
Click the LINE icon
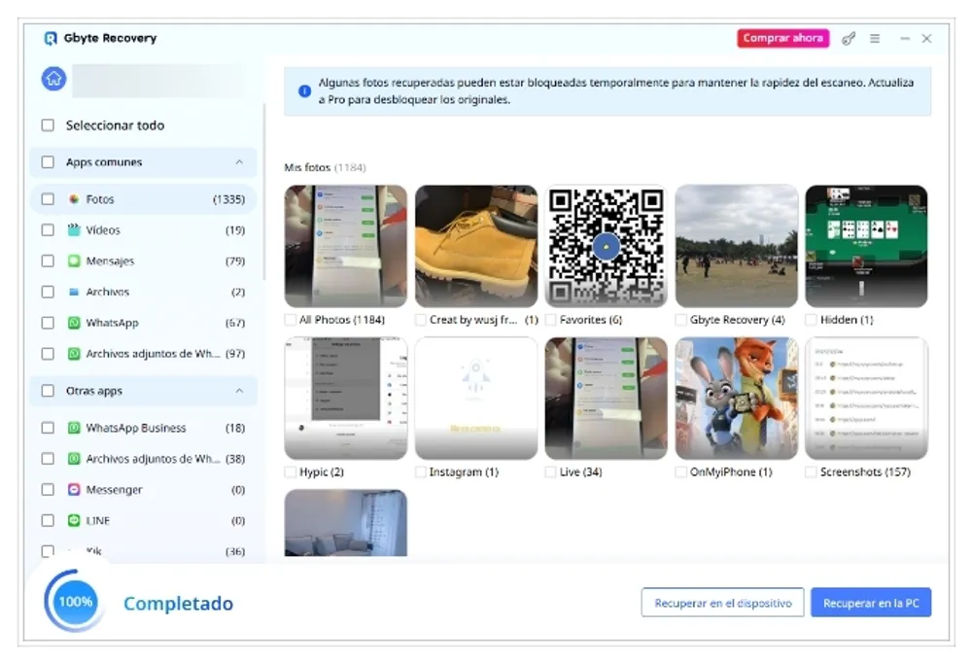pos(74,520)
